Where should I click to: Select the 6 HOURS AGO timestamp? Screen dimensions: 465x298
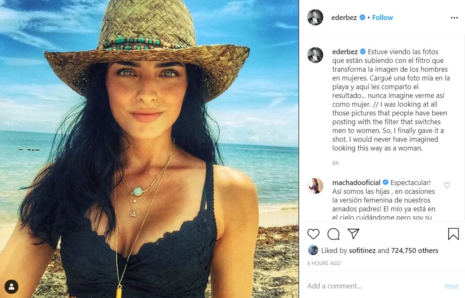click(323, 263)
